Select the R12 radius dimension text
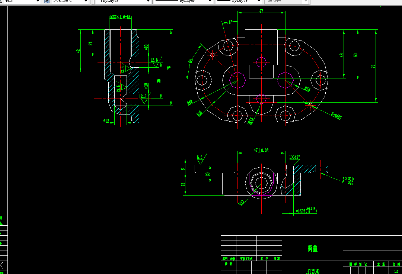The height and width of the screenshot is (274, 402). coord(242,203)
